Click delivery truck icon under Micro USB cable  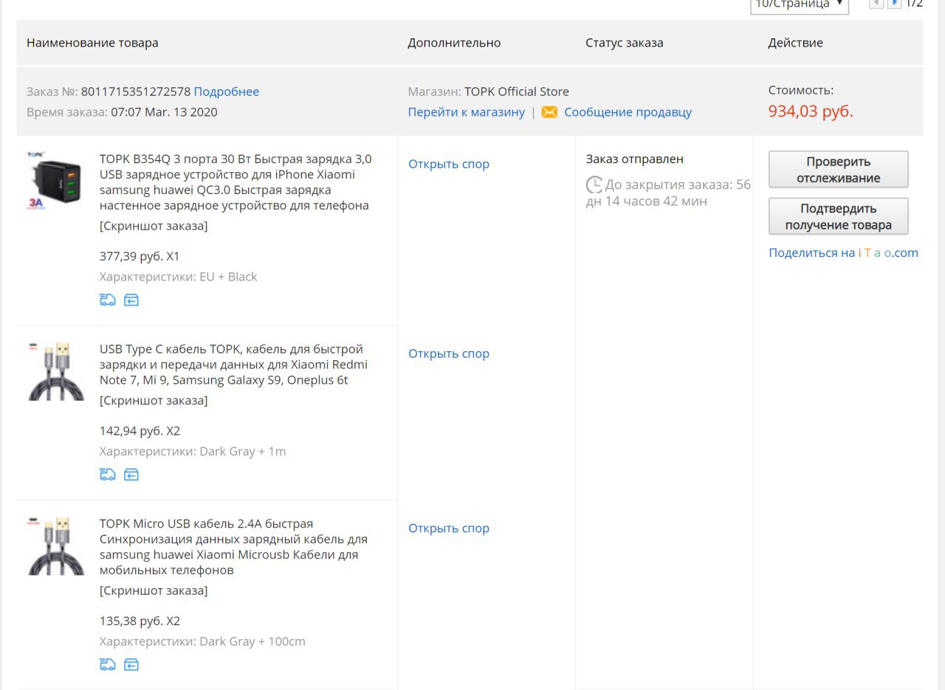(108, 664)
